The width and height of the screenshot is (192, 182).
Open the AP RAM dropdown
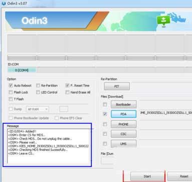[38, 109]
